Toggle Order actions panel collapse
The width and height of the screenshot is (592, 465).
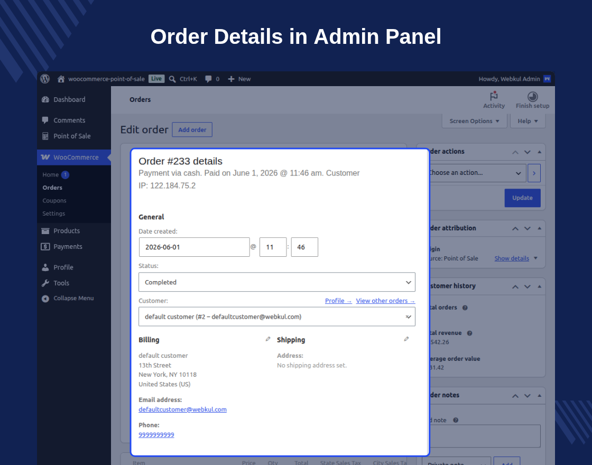(x=540, y=152)
